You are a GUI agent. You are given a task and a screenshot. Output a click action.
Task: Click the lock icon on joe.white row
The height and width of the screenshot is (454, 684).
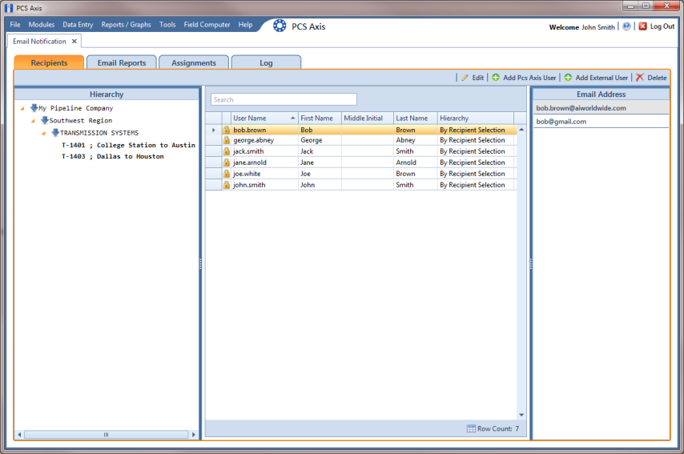(x=227, y=174)
